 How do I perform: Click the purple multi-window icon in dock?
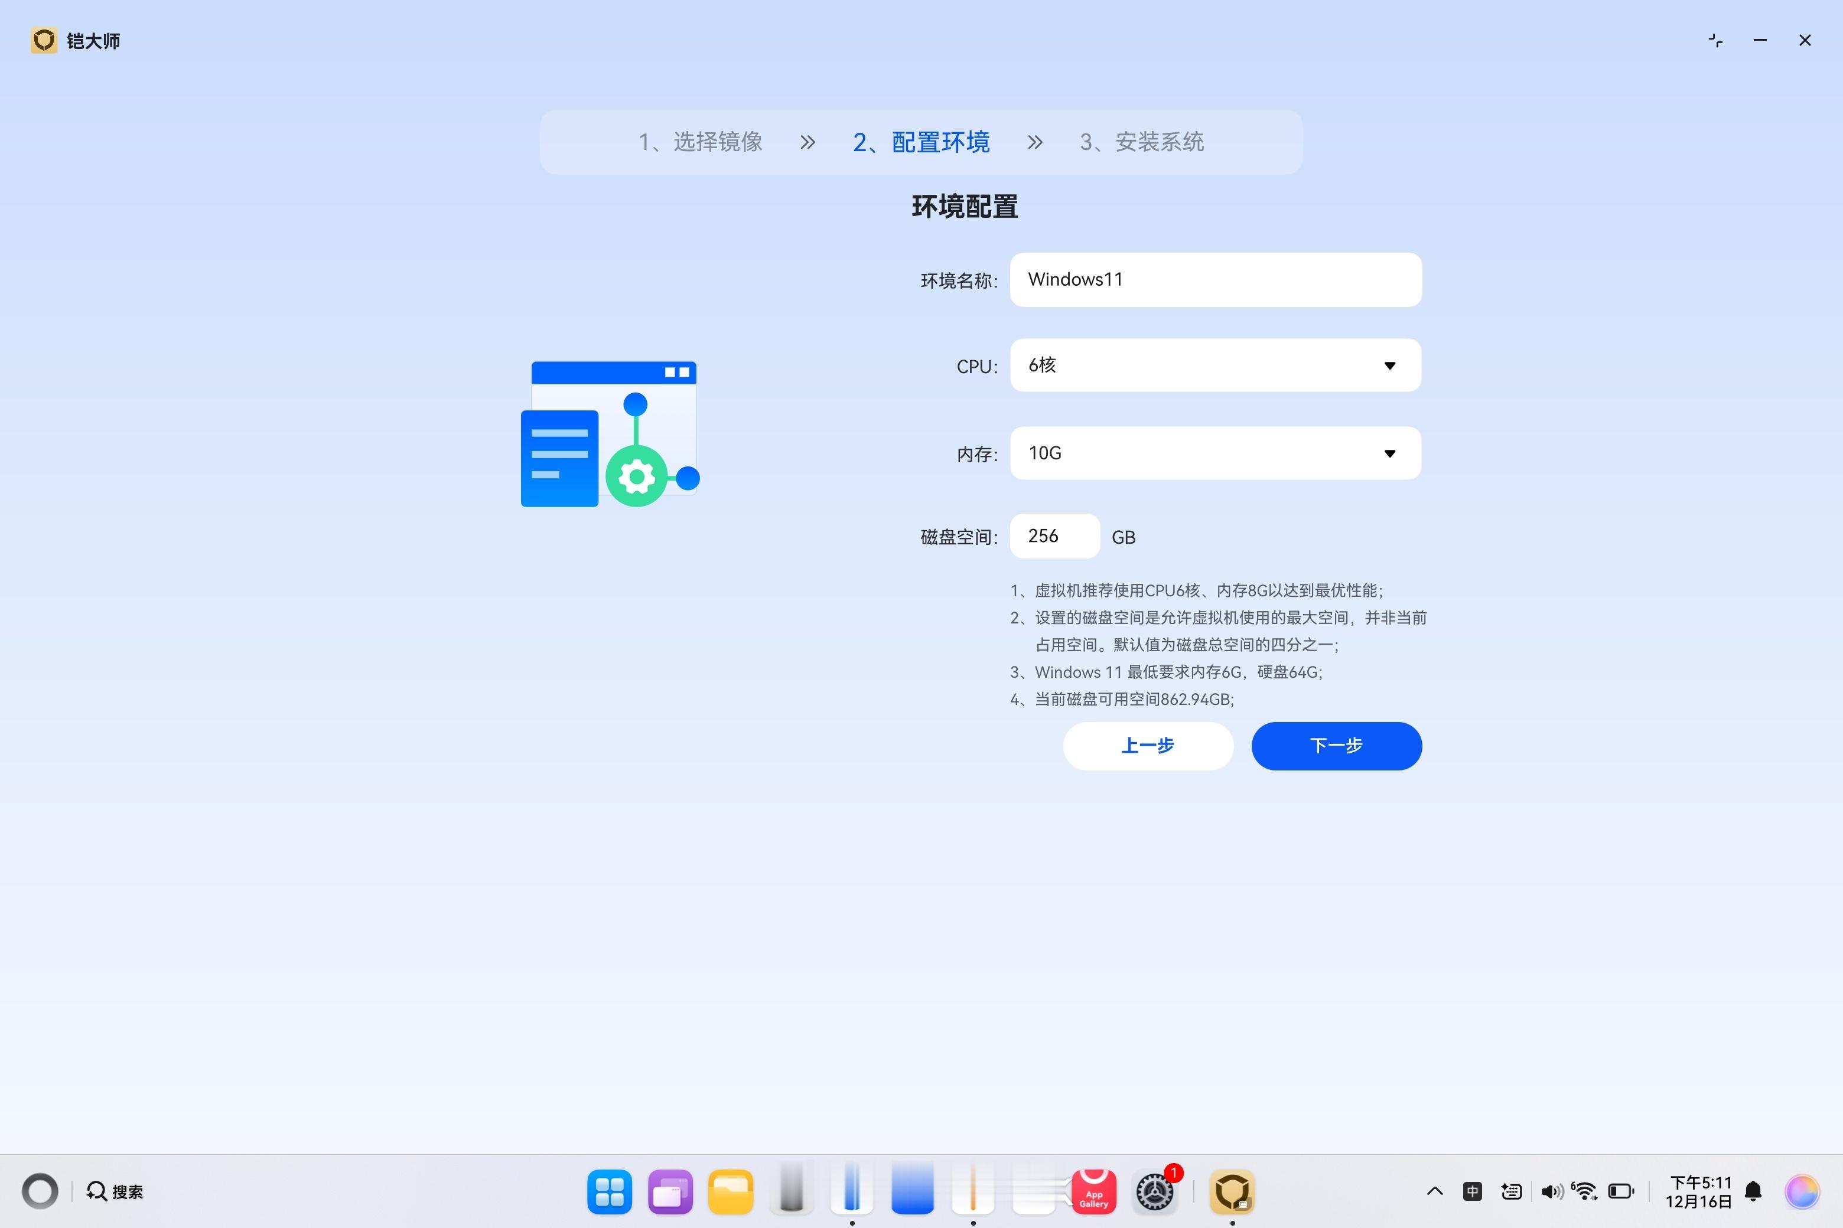(x=670, y=1191)
